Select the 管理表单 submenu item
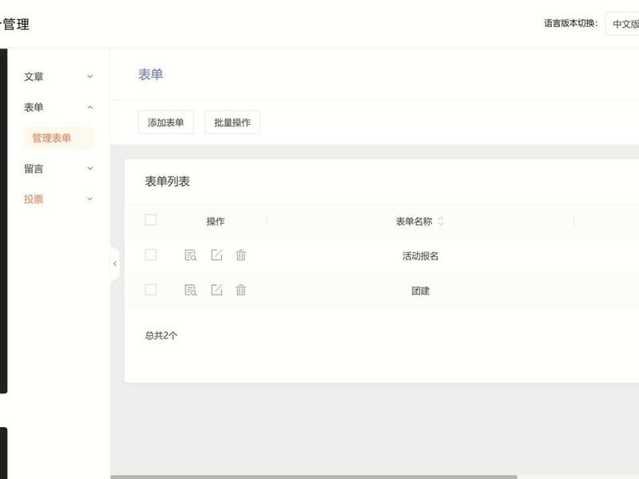 (x=58, y=138)
